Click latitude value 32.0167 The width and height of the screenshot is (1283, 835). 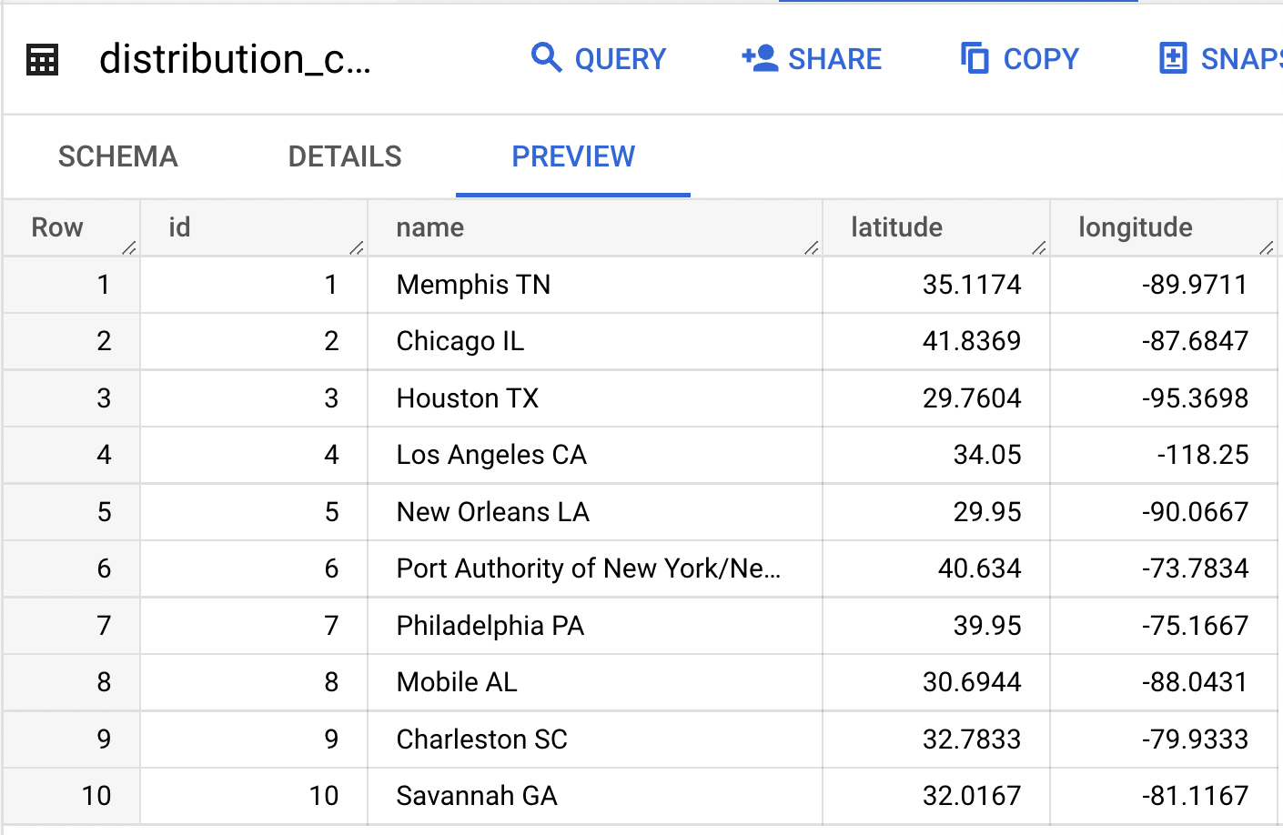point(972,796)
